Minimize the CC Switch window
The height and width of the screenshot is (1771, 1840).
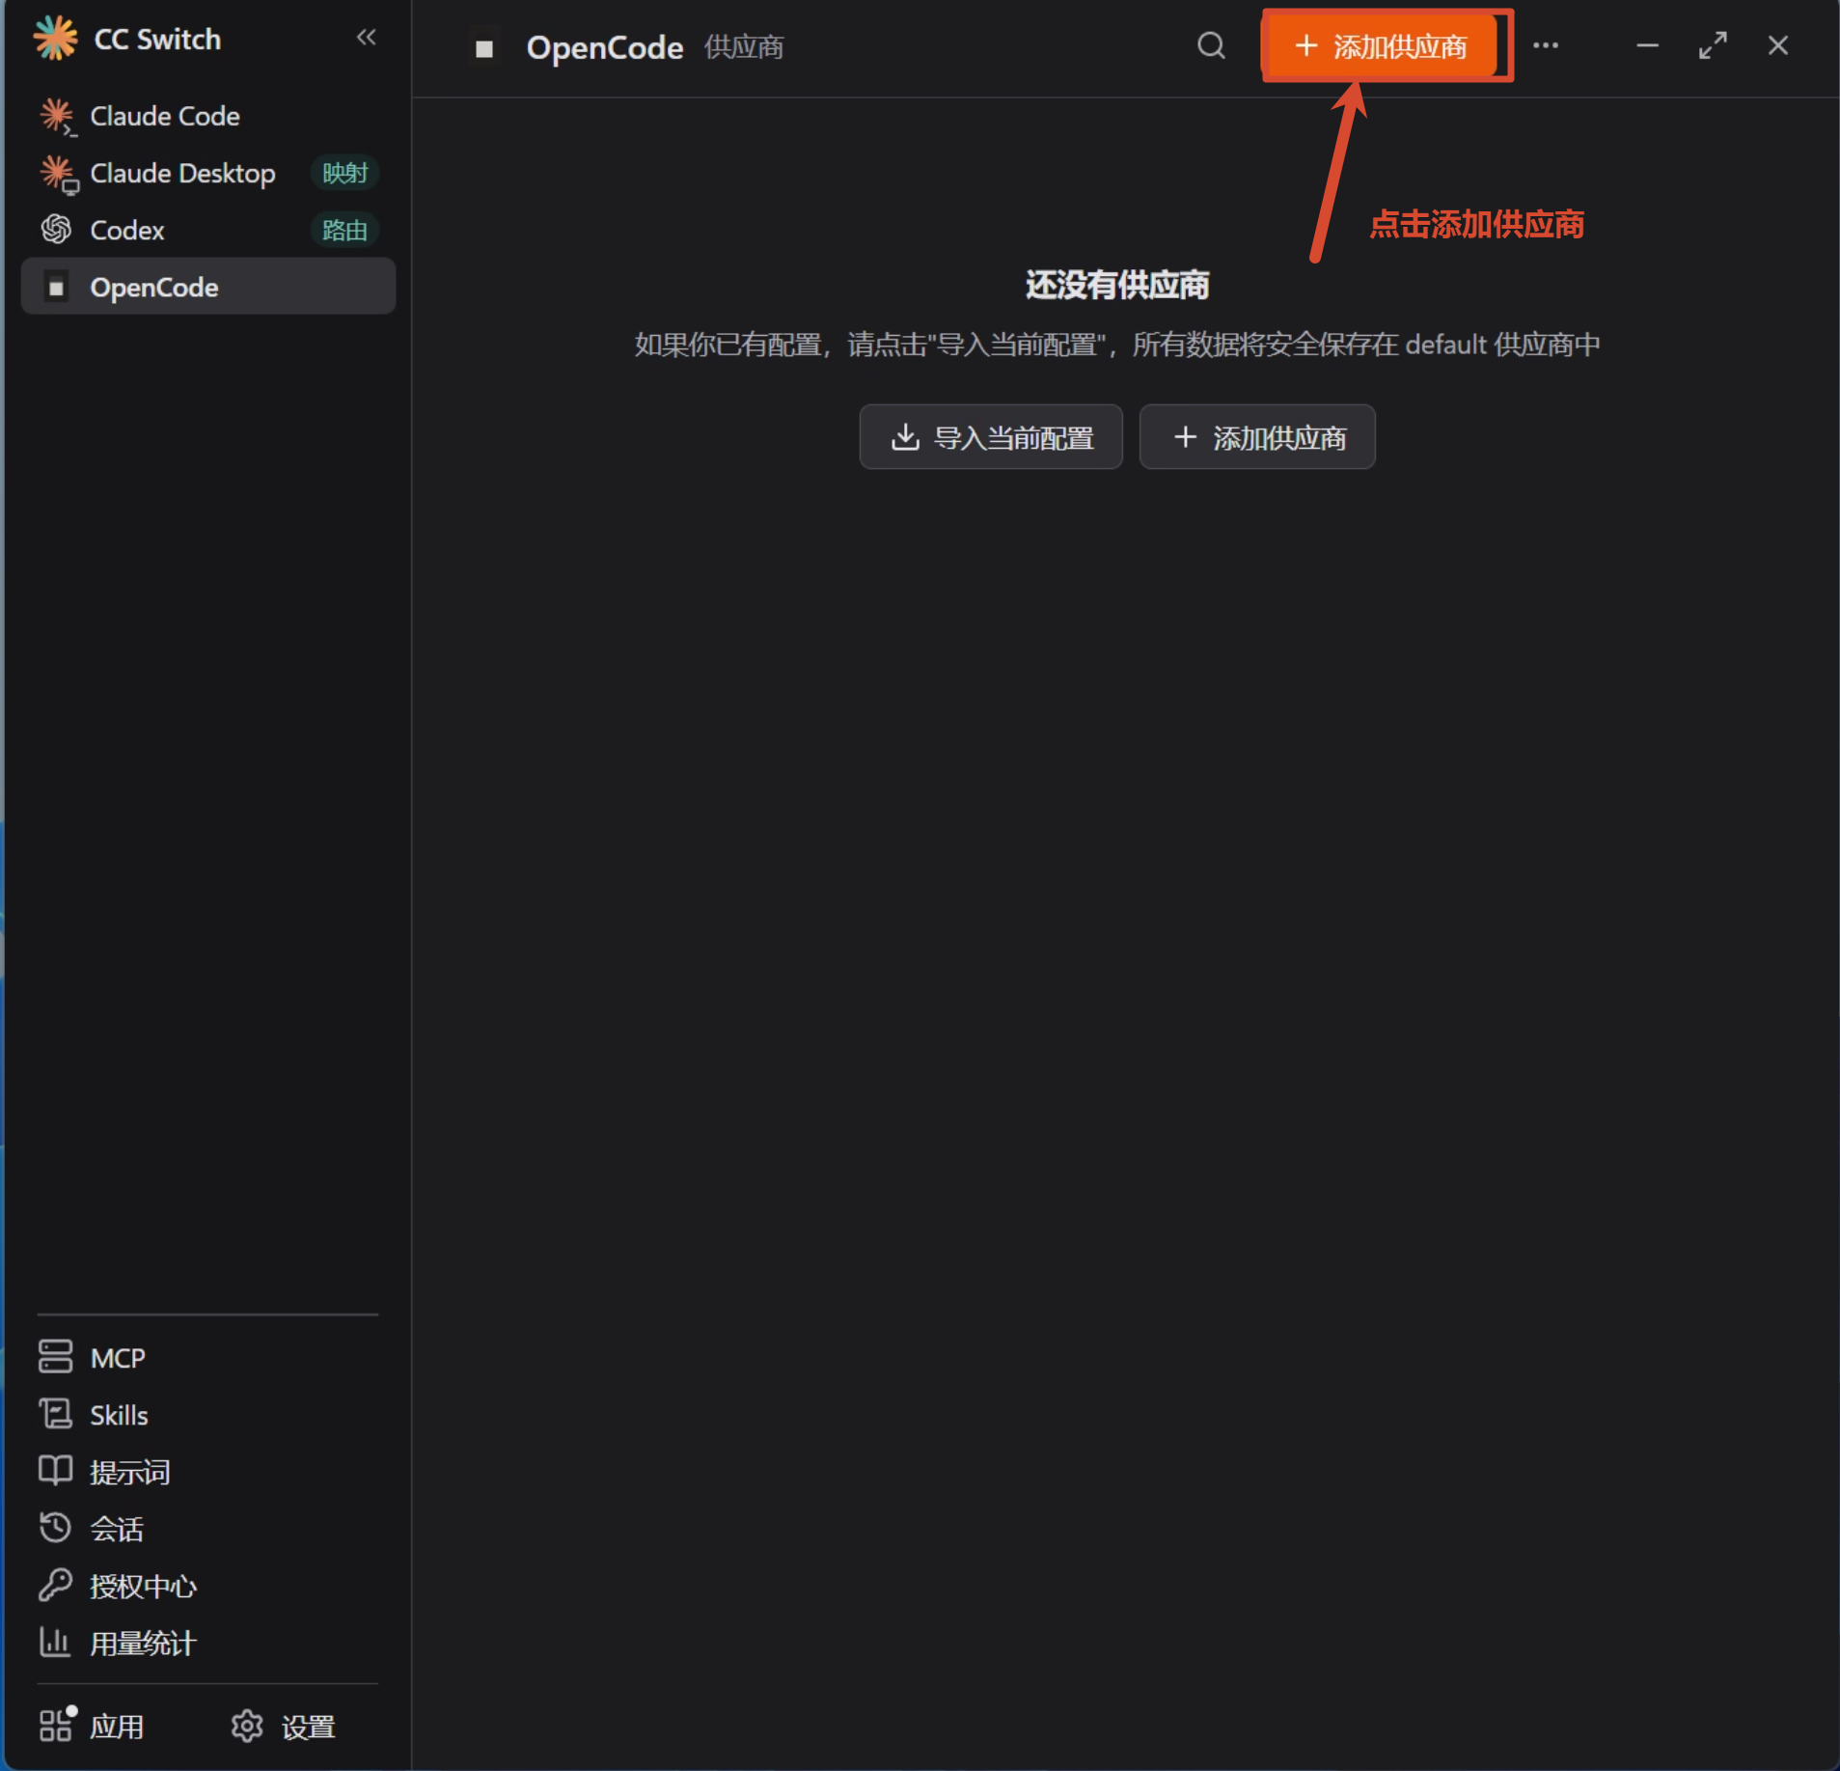[x=1647, y=45]
